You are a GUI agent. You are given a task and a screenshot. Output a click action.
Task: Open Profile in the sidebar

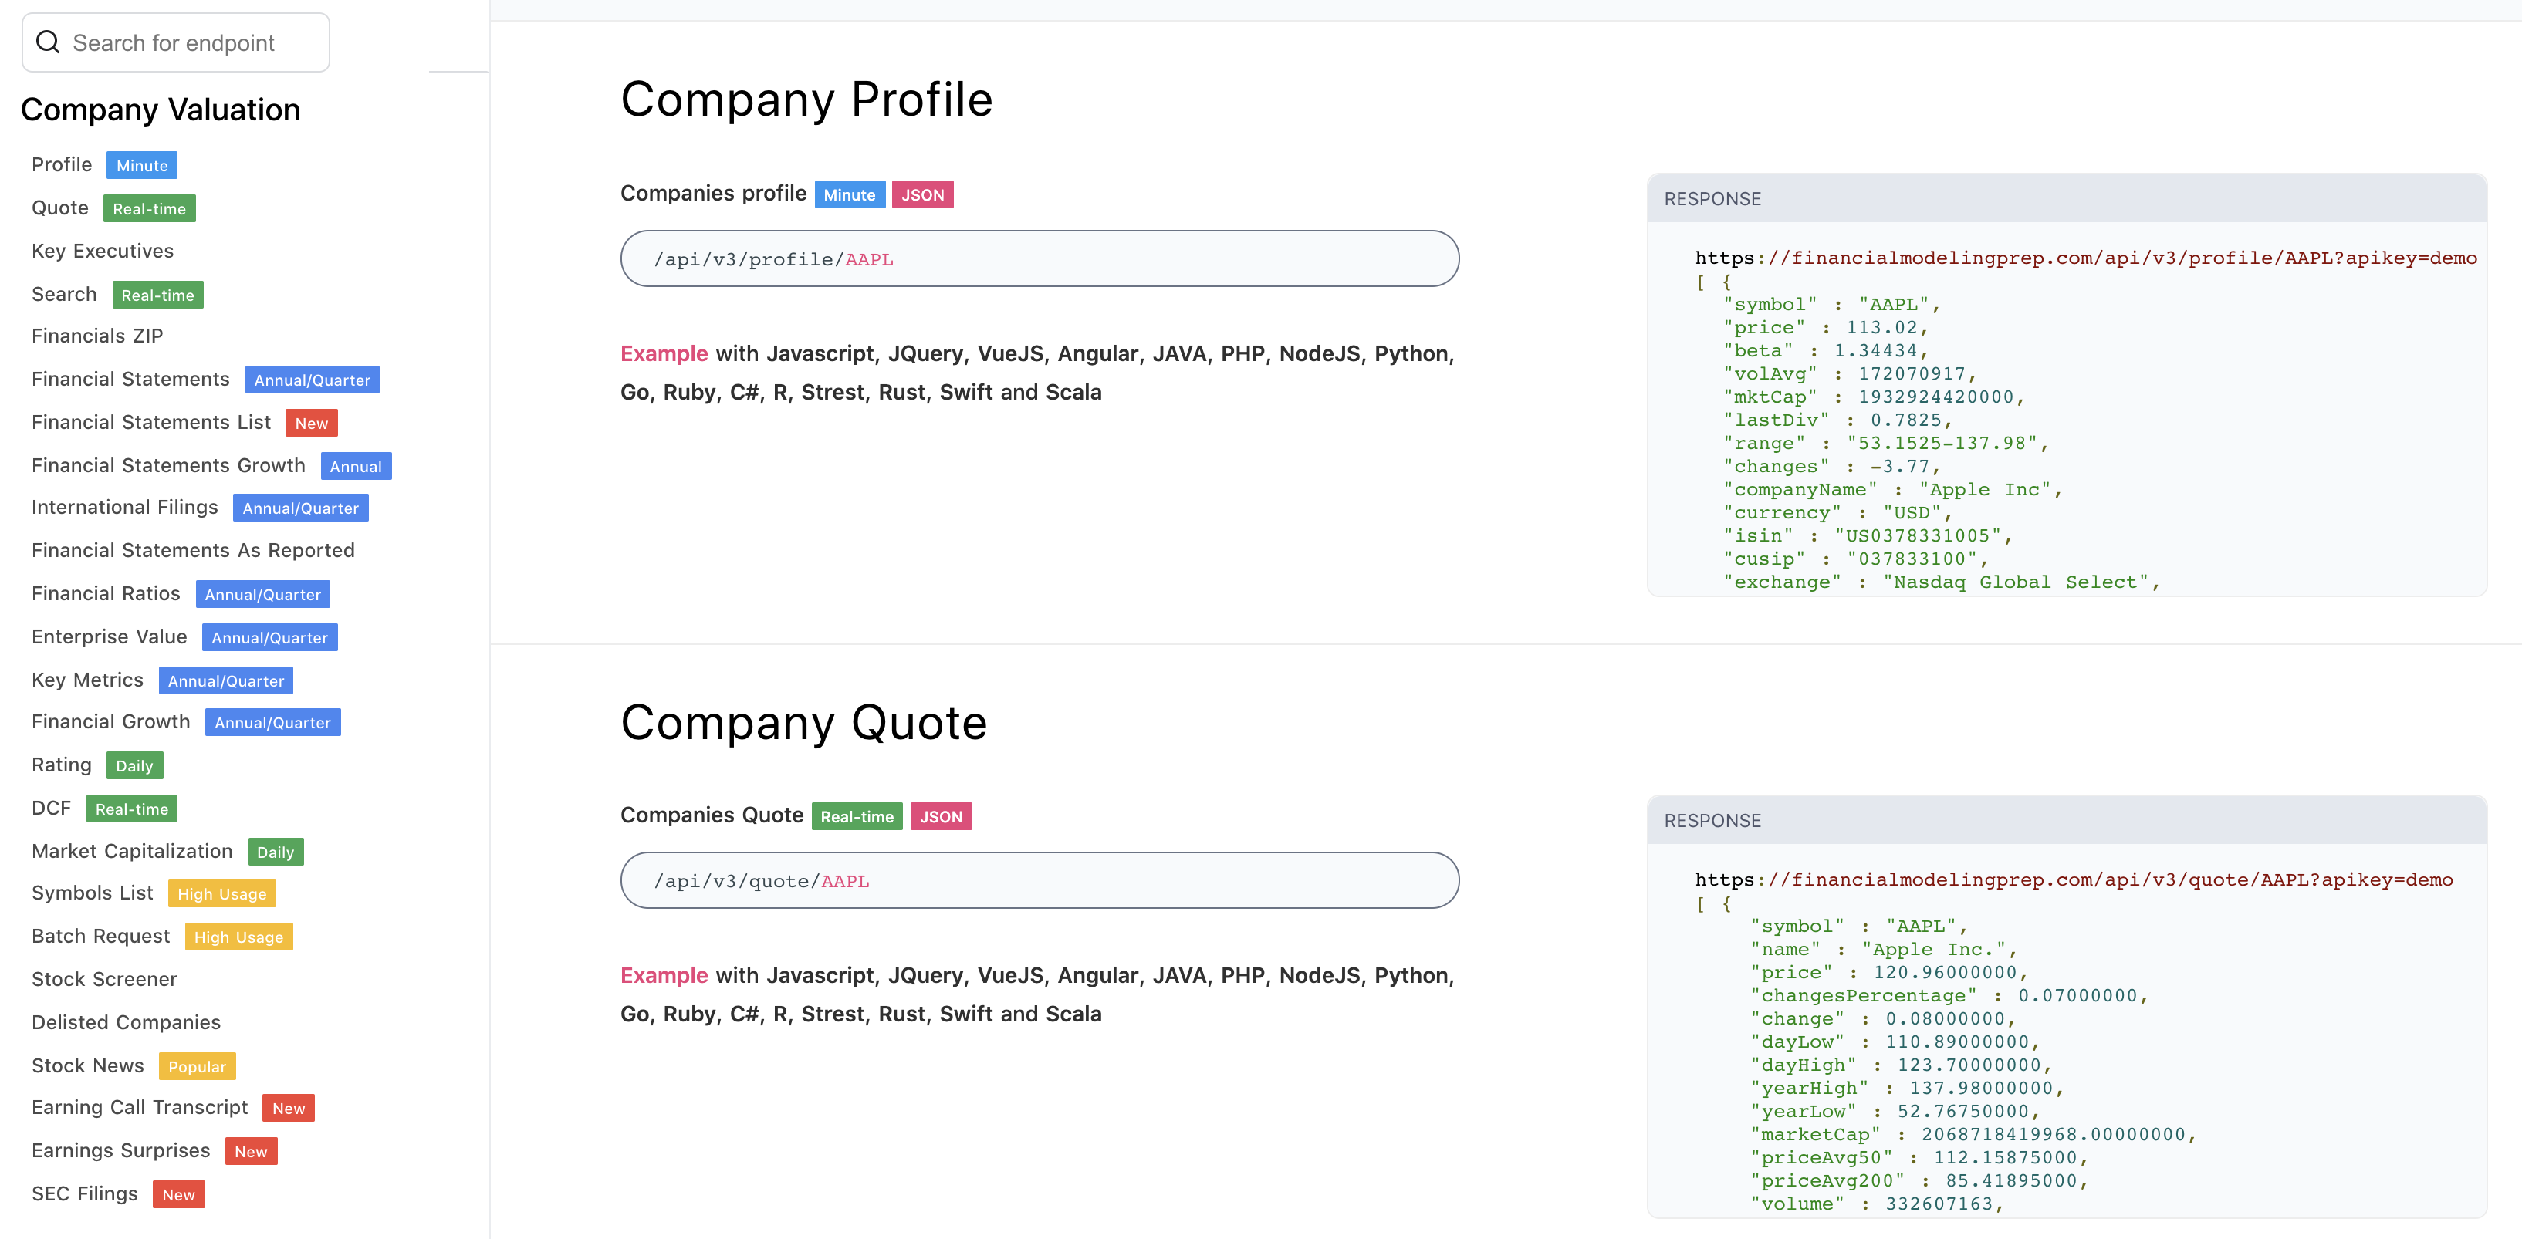point(62,164)
